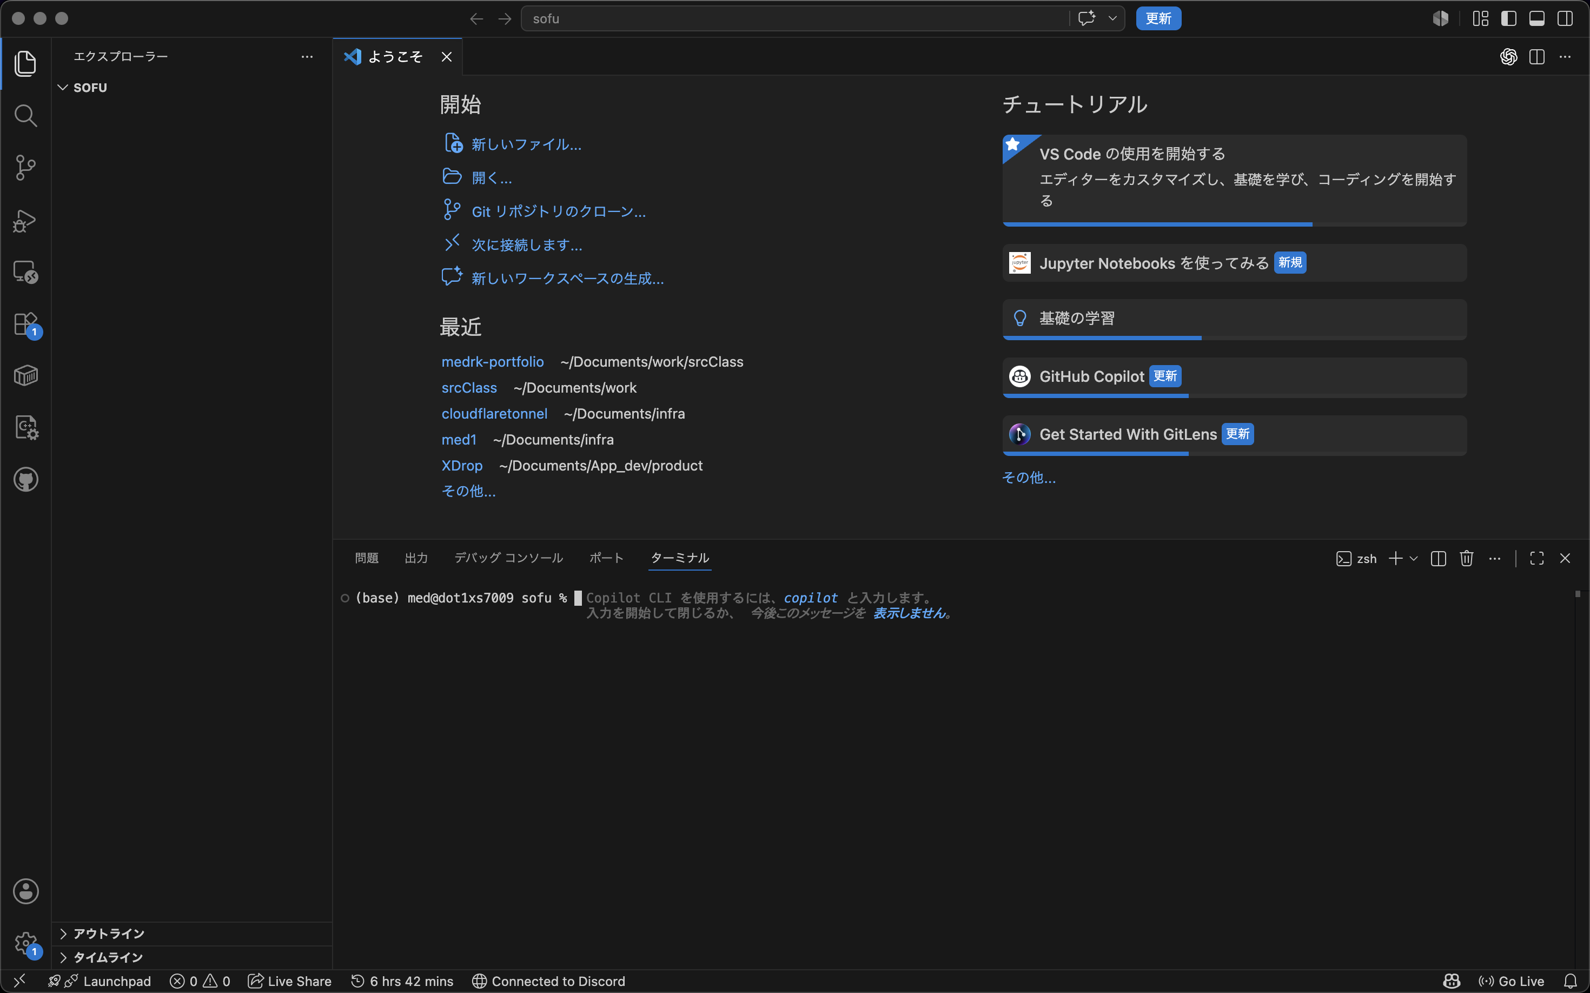This screenshot has width=1590, height=993.
Task: Click the 更新 button in title bar
Action: coord(1158,18)
